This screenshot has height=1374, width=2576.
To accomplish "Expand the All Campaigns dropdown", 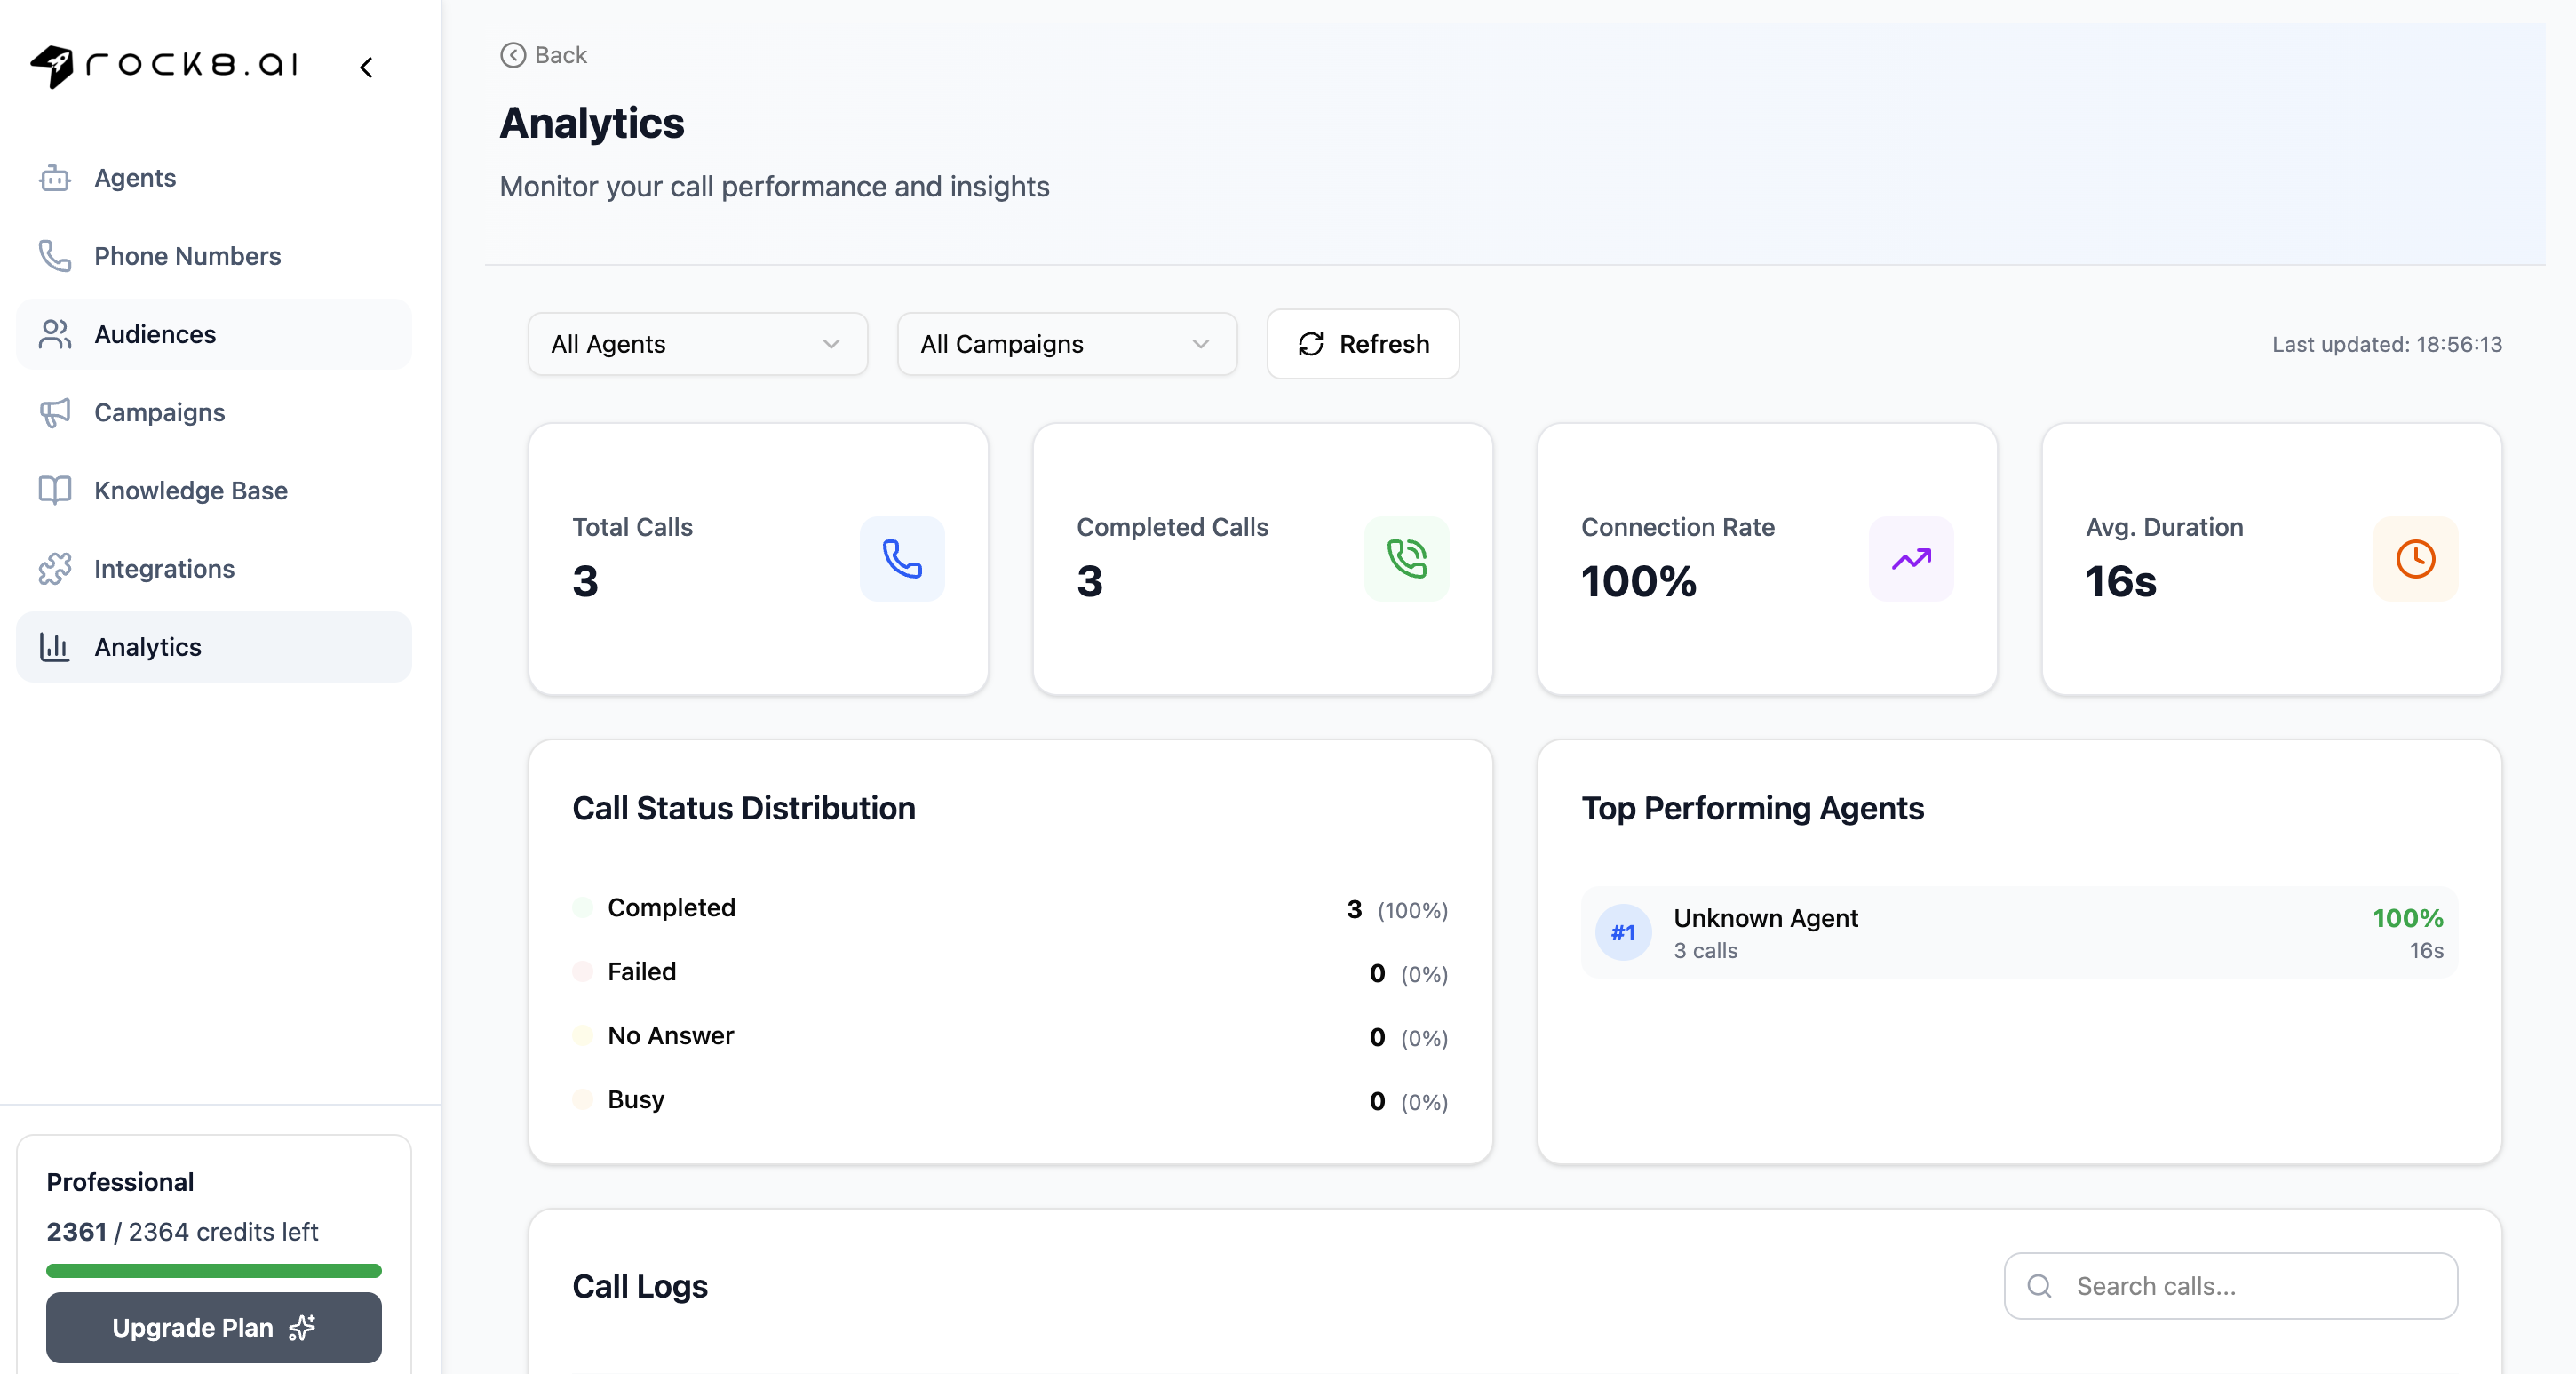I will point(1066,344).
